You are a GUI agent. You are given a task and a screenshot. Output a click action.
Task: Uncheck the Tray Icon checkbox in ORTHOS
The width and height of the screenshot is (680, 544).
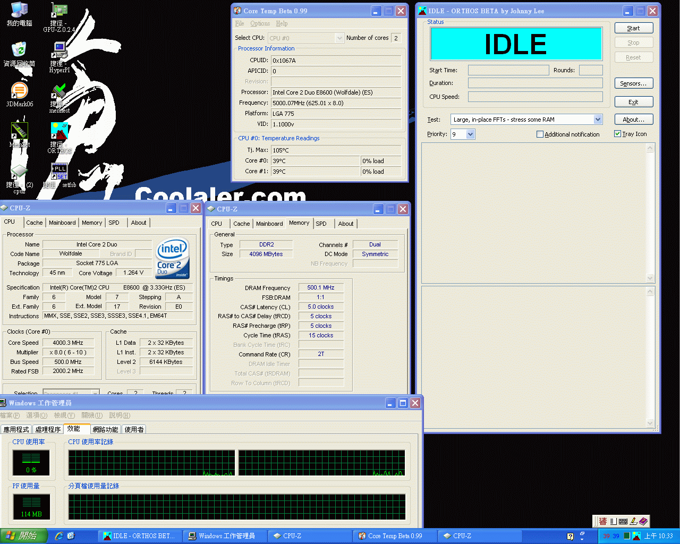tap(617, 134)
